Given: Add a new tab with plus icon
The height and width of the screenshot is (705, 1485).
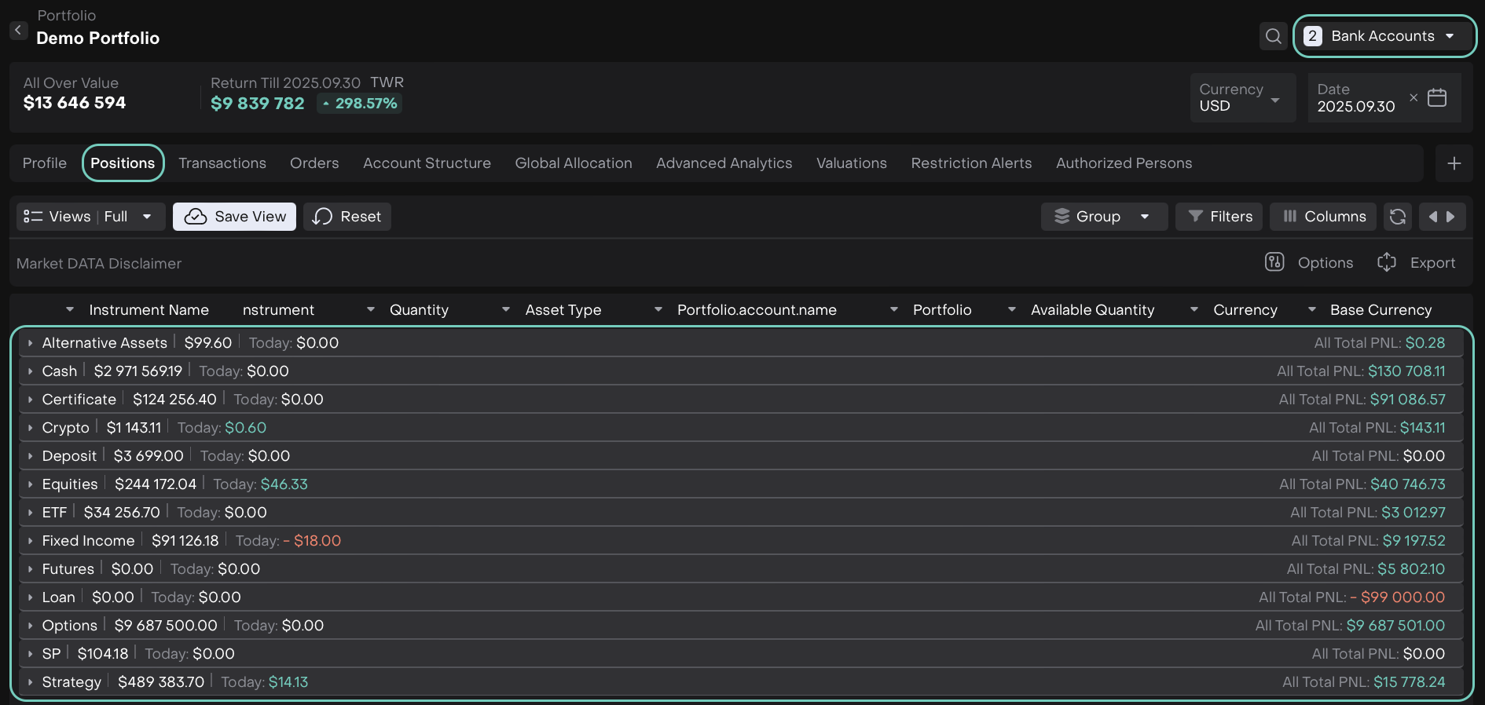Looking at the screenshot, I should (1454, 163).
